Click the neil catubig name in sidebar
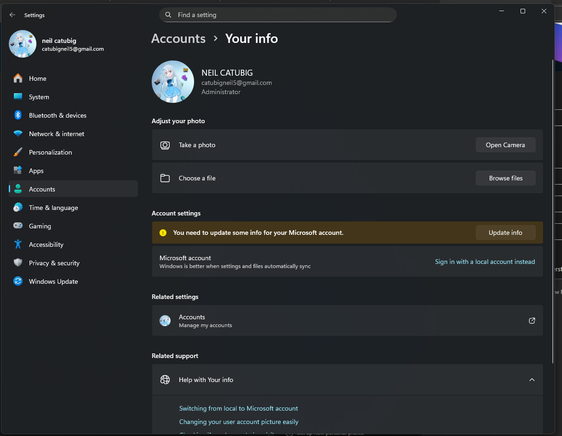The width and height of the screenshot is (562, 436). 59,41
